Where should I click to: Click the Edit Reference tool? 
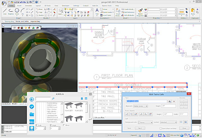pos(128,12)
